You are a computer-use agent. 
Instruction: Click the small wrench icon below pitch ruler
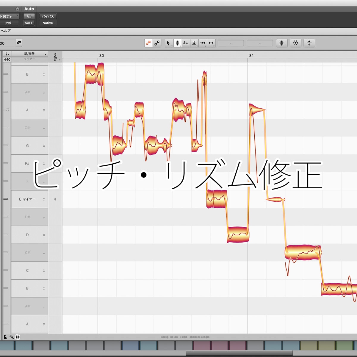[x=12, y=337]
